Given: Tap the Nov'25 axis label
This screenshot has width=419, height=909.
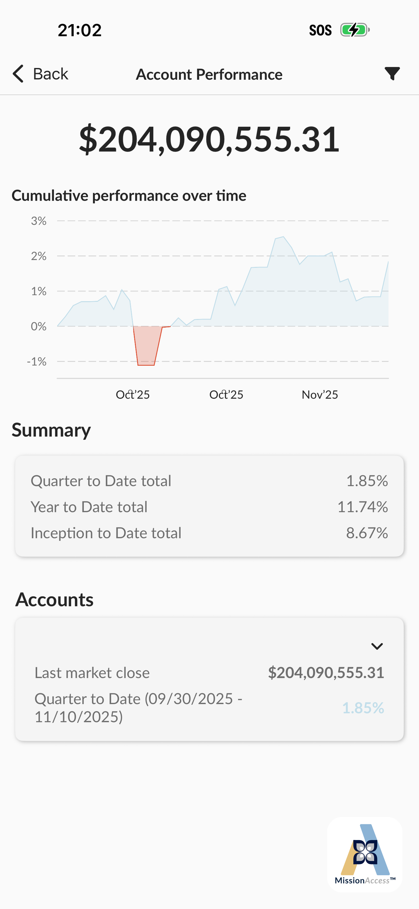Looking at the screenshot, I should pos(320,394).
